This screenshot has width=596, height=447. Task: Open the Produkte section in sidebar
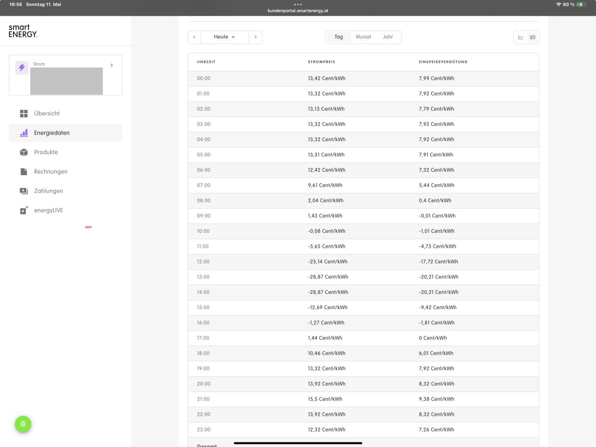46,152
